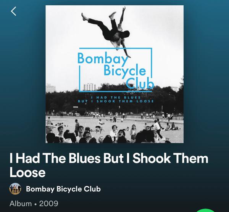Tap the white high-rise building on the cover
The image size is (229, 212).
tap(90, 87)
